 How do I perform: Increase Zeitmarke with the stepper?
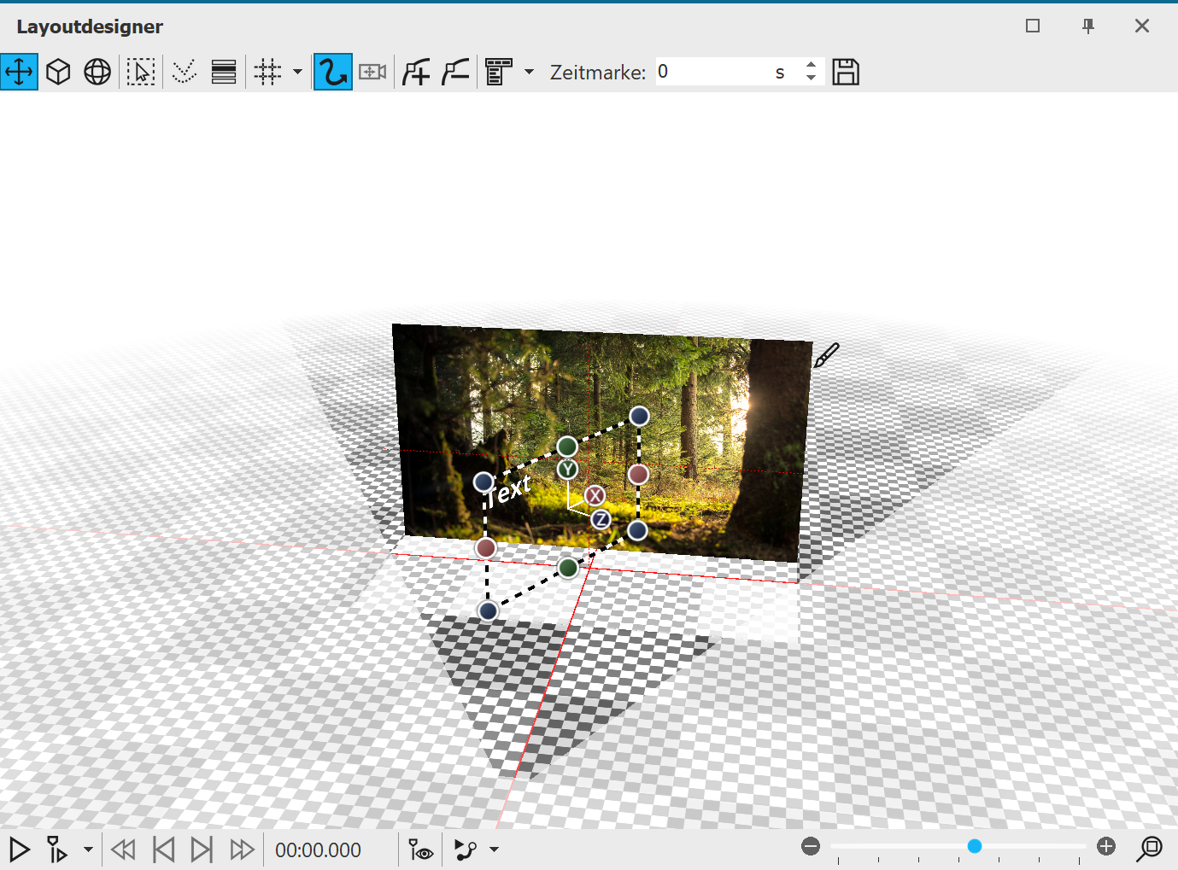pyautogui.click(x=810, y=66)
